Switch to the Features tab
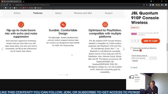Viewport: 168px width, 94px height. click(38, 13)
